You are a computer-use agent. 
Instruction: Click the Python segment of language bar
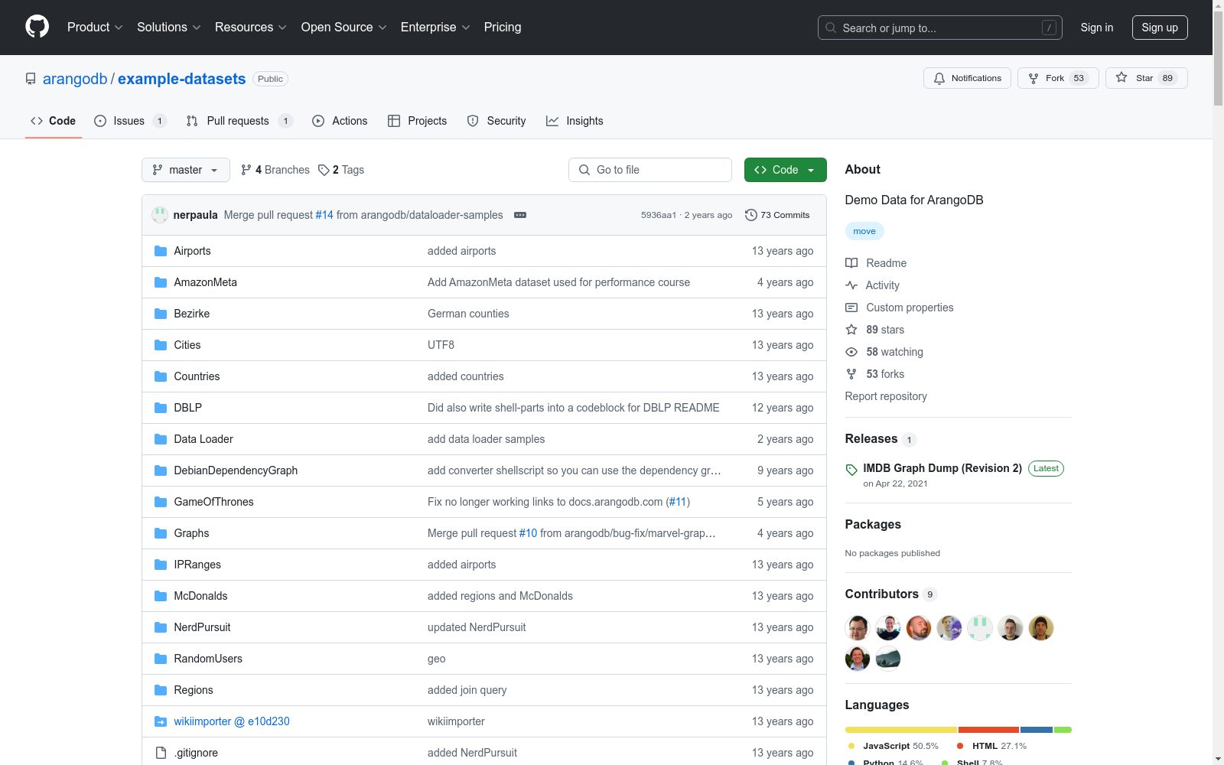(1037, 730)
